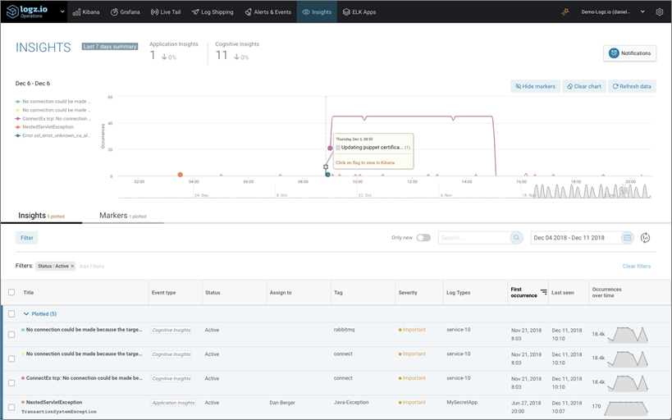Click the Error ssl_error_unknown_ca legend entry

click(x=53, y=135)
